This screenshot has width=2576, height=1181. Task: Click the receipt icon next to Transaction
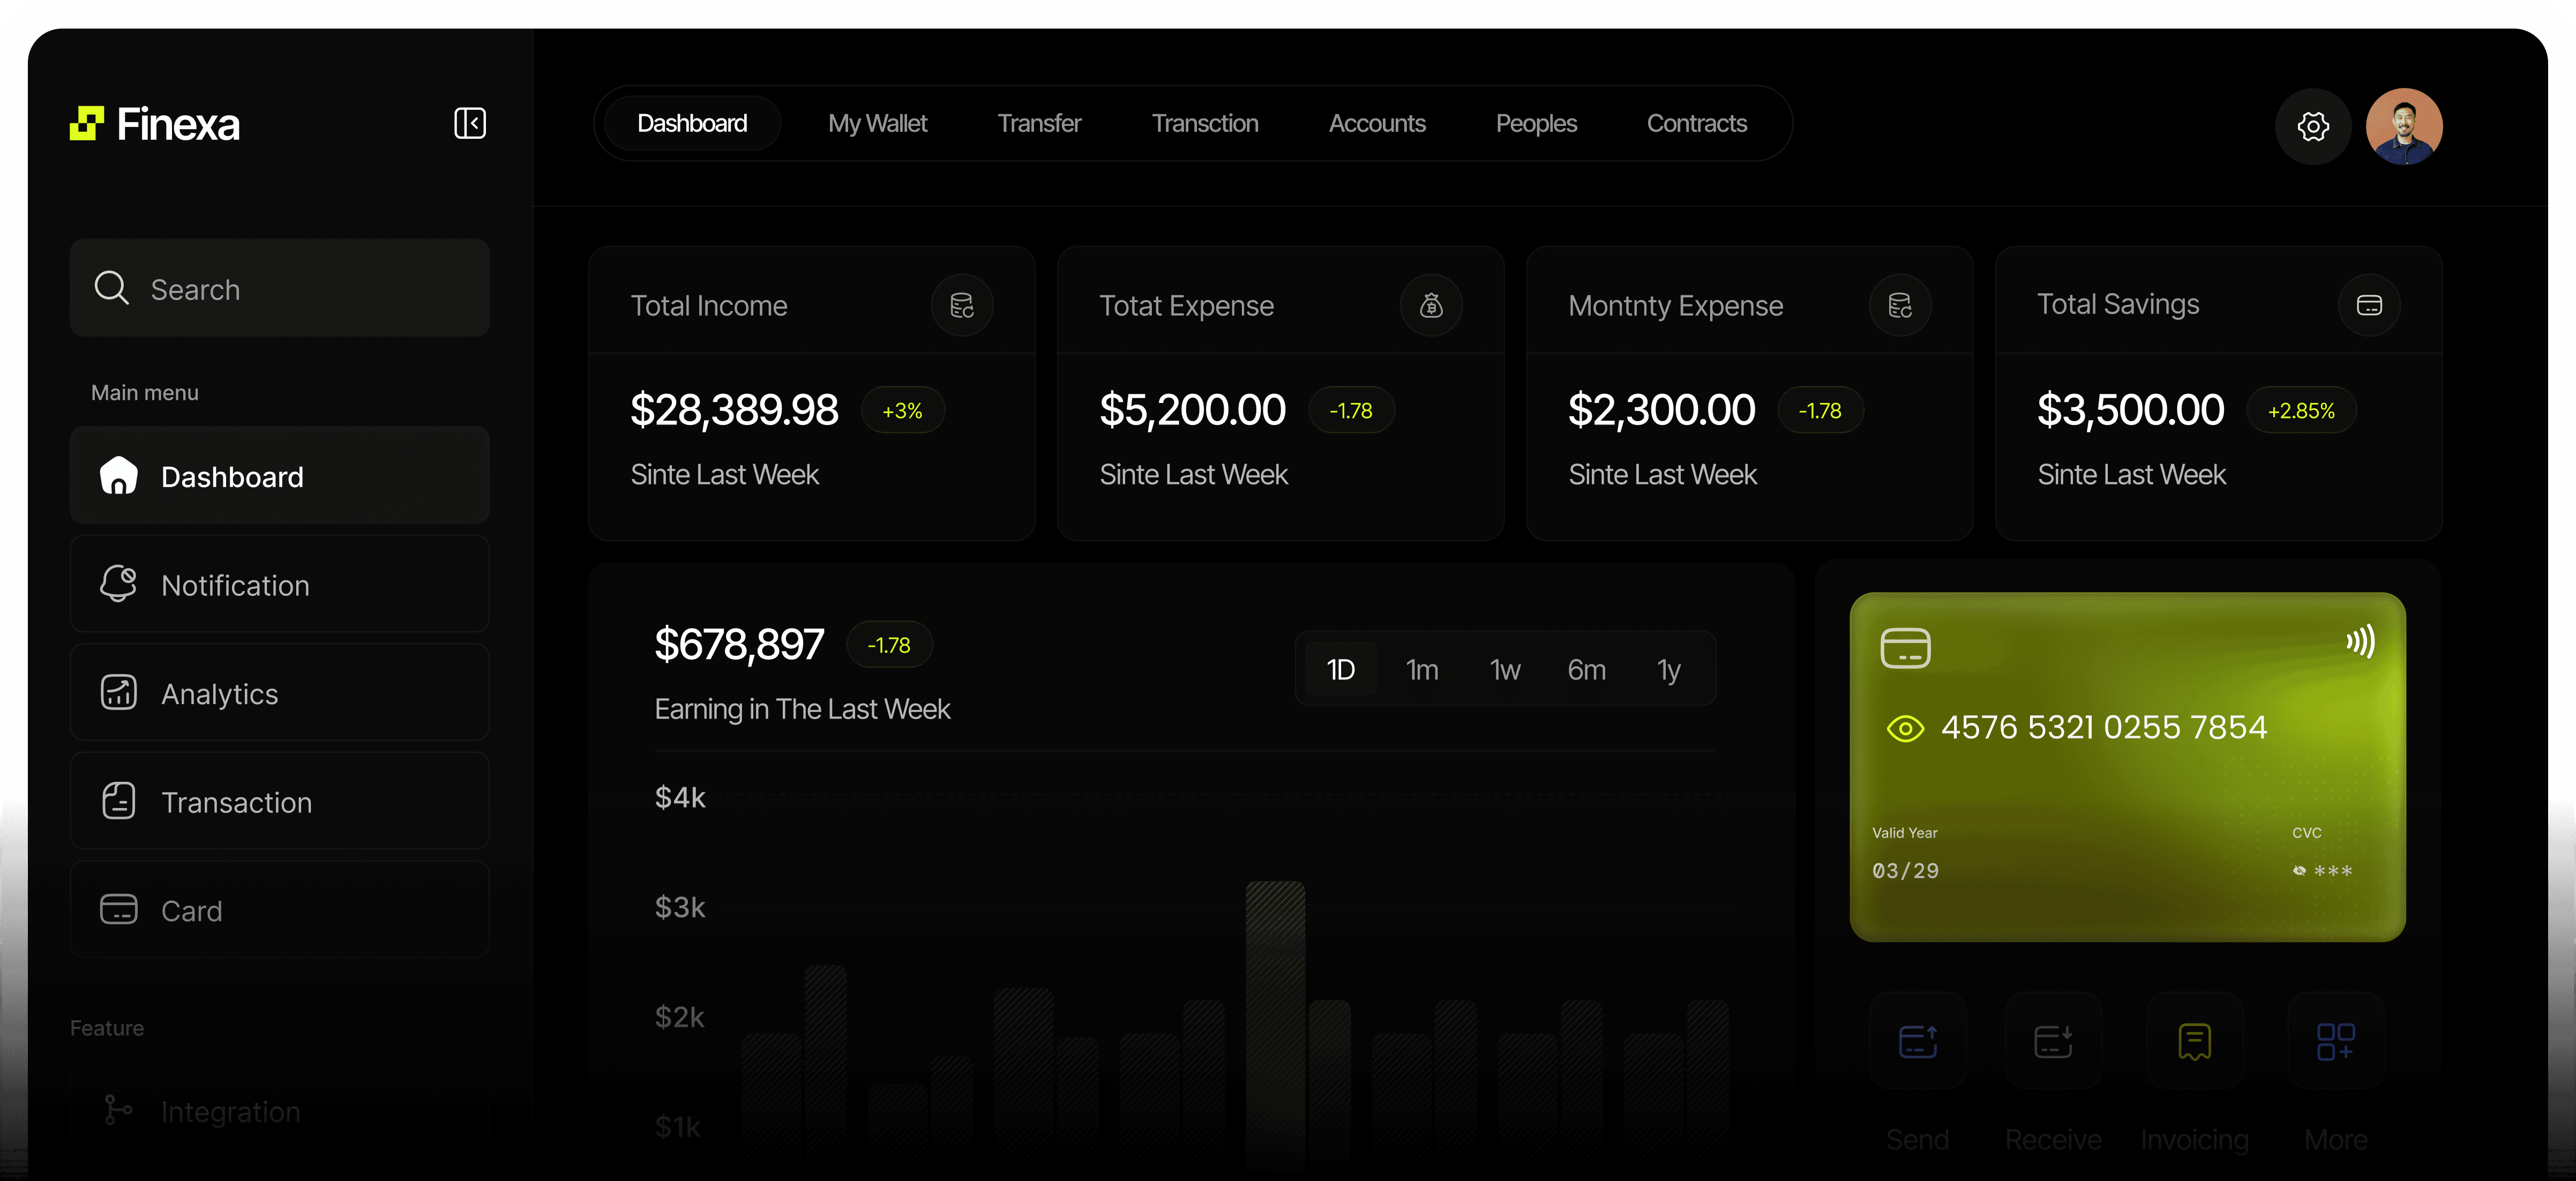118,801
